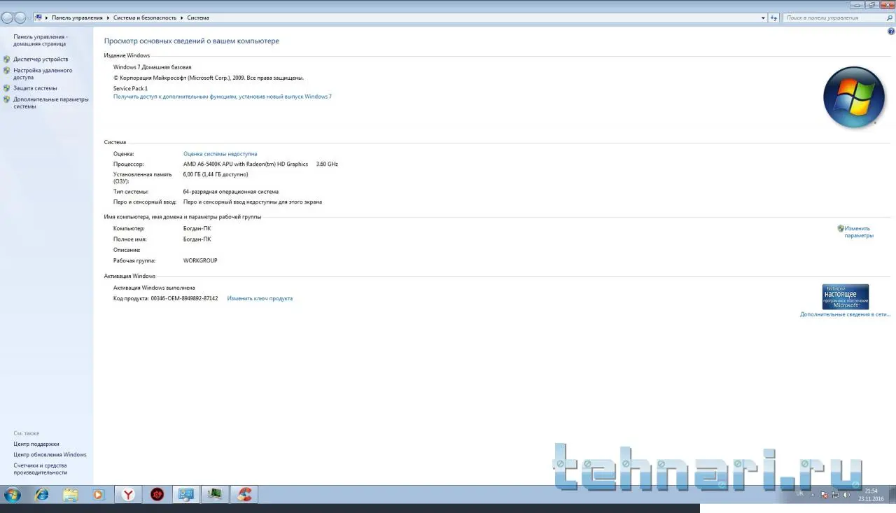Image resolution: width=896 pixels, height=513 pixels.
Task: Open Защита системы
Action: pos(35,88)
